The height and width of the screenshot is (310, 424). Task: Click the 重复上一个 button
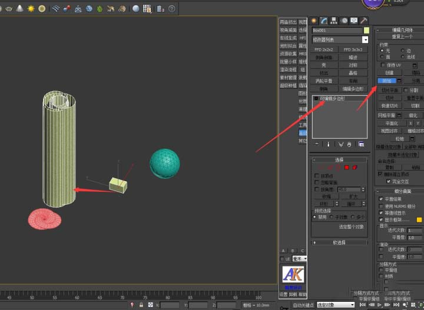pyautogui.click(x=402, y=36)
